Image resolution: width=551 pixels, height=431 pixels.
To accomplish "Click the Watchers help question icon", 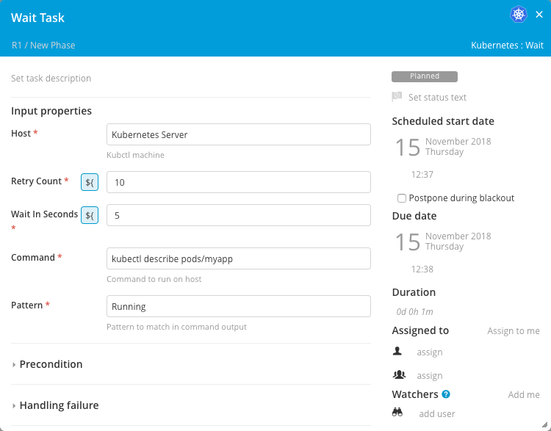I will pos(446,394).
